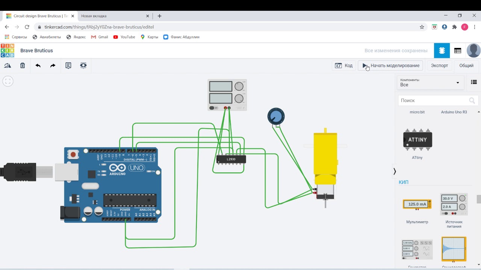Image resolution: width=481 pixels, height=270 pixels.
Task: Open the Яндекс bookmark
Action: (76, 37)
